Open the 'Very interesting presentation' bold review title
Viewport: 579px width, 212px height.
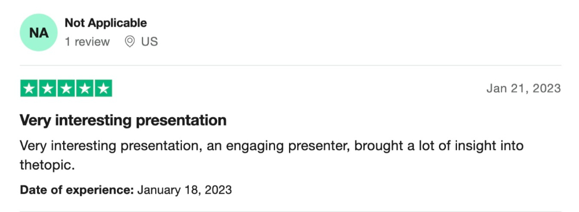(x=123, y=121)
